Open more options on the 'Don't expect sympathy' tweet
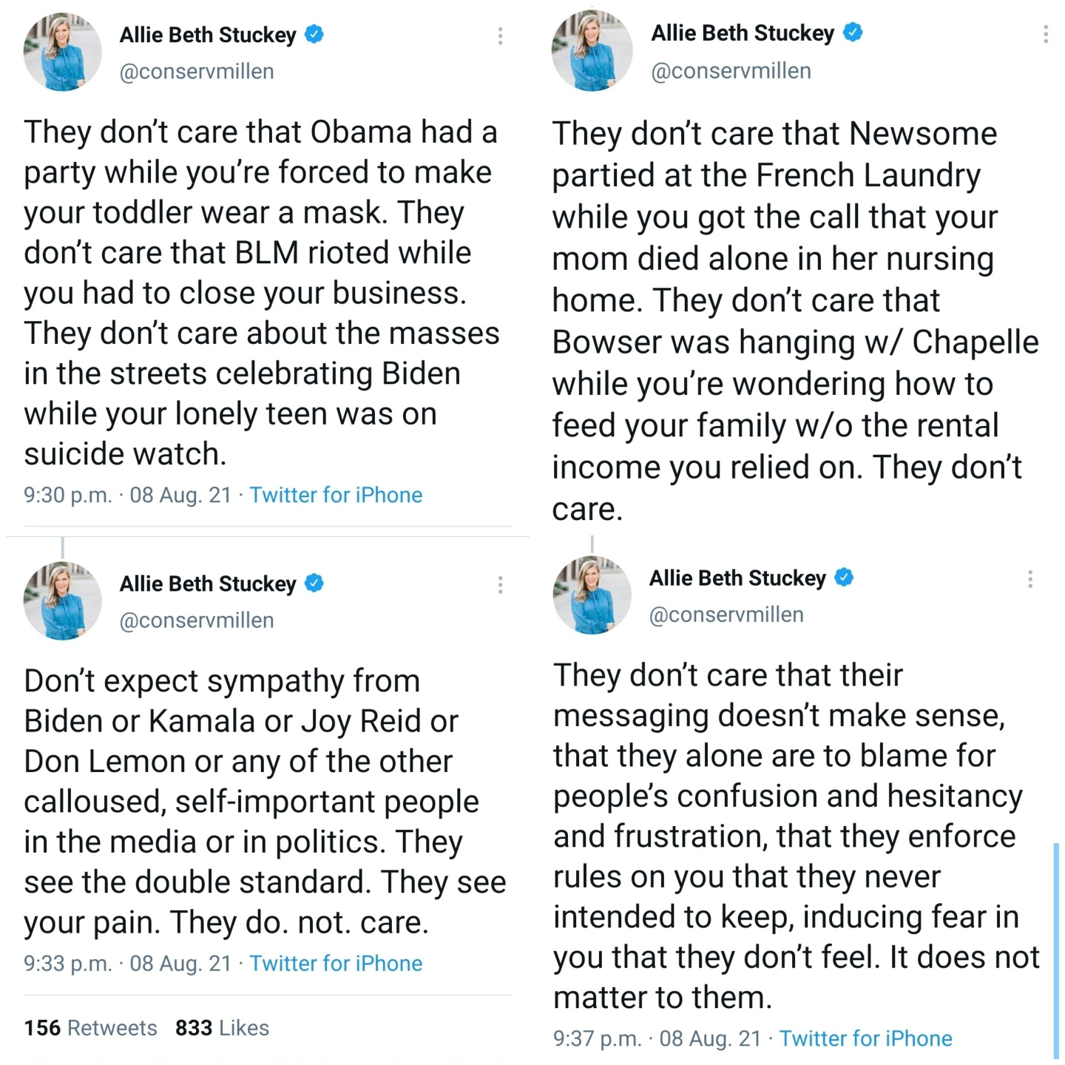The width and height of the screenshot is (1065, 1065). 501,585
